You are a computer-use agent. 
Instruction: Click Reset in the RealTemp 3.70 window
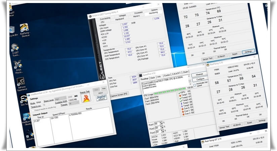(249, 122)
